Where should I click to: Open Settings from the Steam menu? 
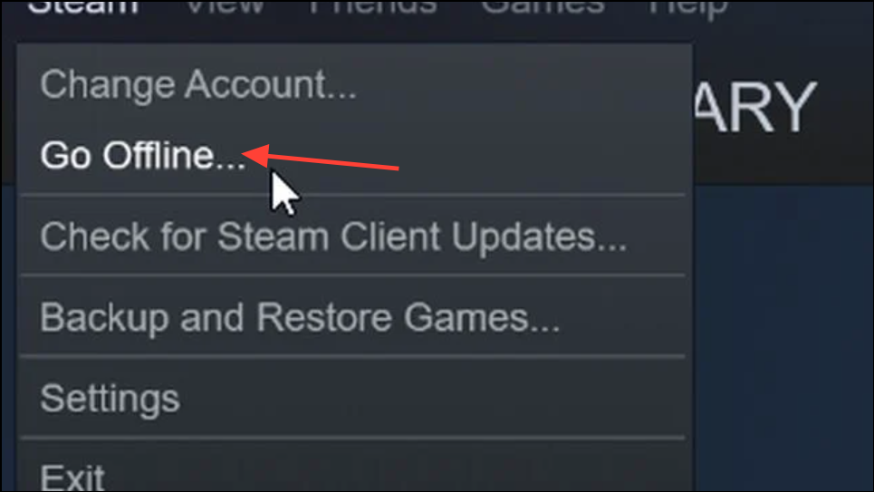[x=353, y=399]
